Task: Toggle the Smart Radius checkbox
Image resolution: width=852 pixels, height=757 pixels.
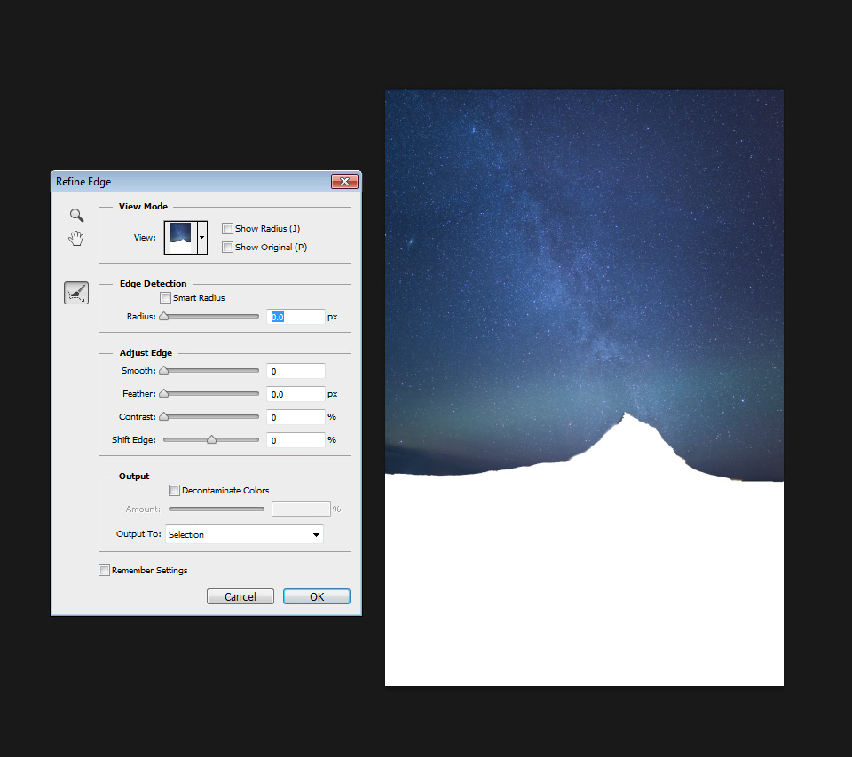Action: click(x=165, y=297)
